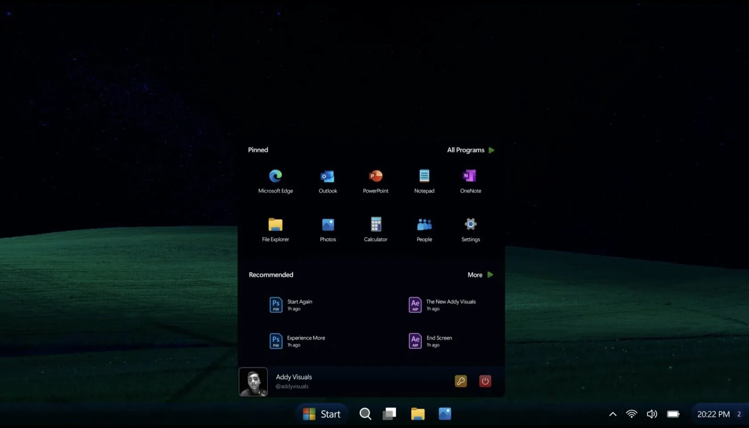Click the battery tray icon
This screenshot has width=749, height=428.
673,414
